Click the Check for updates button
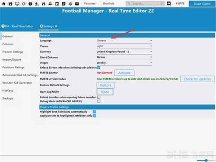 tap(197, 79)
